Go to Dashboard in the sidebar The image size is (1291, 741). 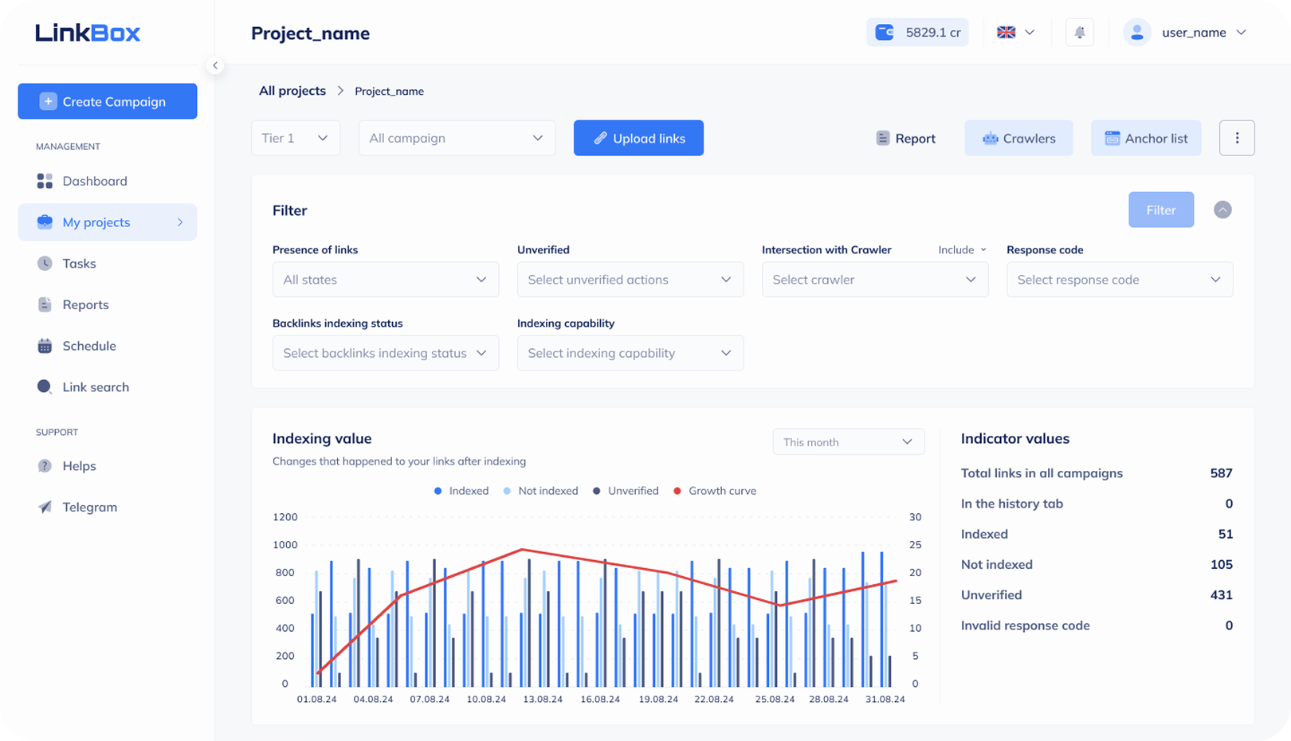tap(94, 181)
